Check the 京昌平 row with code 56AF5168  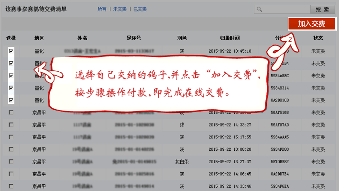(x=11, y=112)
